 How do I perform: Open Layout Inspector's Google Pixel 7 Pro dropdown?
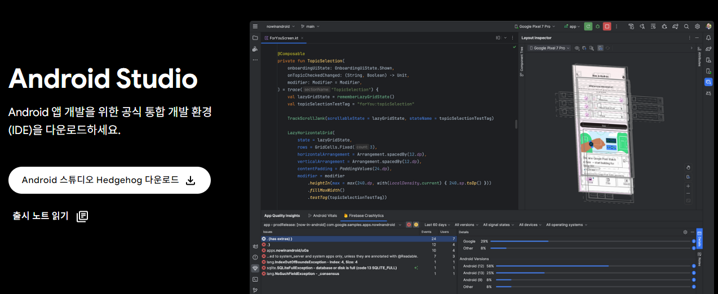(550, 48)
